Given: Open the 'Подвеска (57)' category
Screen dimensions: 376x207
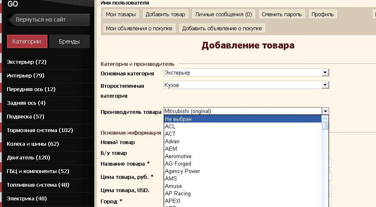Looking at the screenshot, I should click(25, 116).
